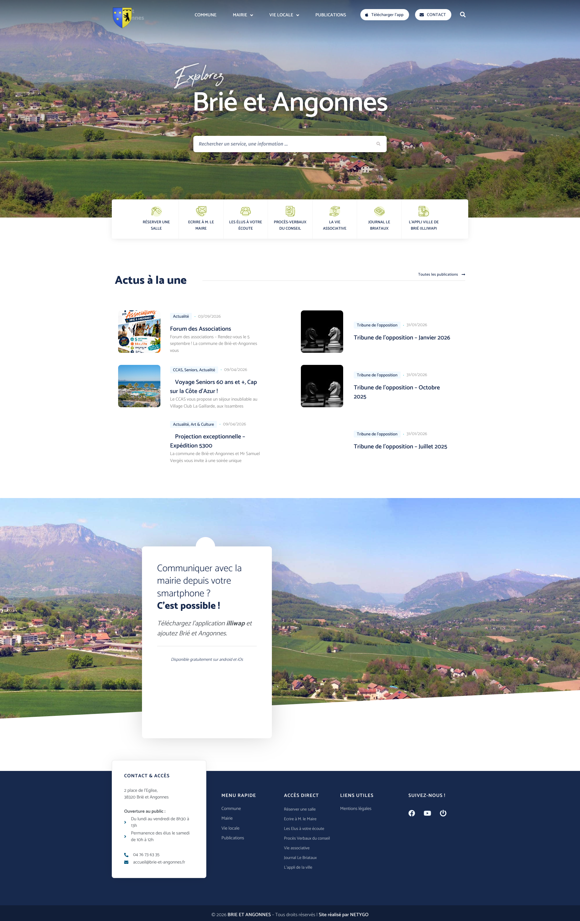Screen dimensions: 580x921
Task: Open Projection exceptionnelle – Expédition 5300 article
Action: point(207,441)
